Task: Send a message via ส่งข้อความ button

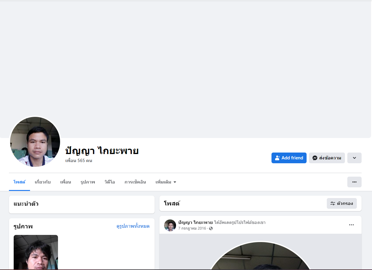Action: tap(327, 158)
